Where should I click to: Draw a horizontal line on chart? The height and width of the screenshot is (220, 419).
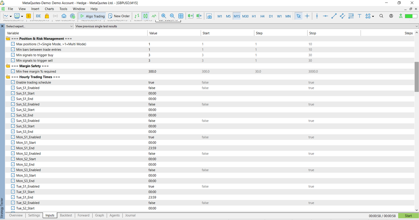[325, 16]
